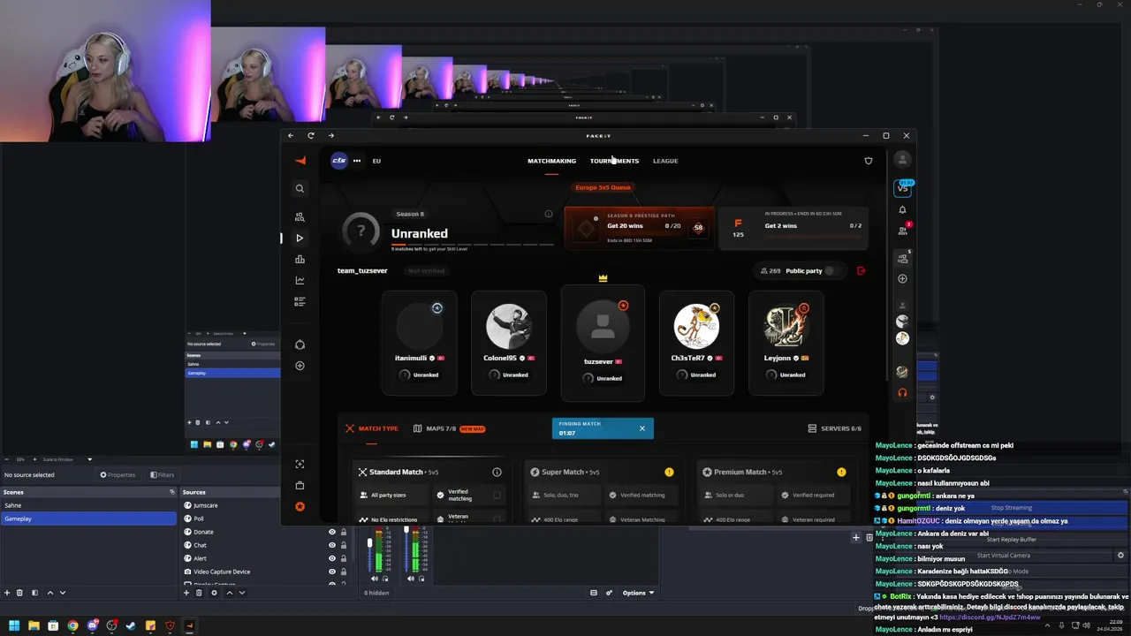Toggle visibility of Video Capture Device source
Image resolution: width=1131 pixels, height=636 pixels.
pos(332,572)
